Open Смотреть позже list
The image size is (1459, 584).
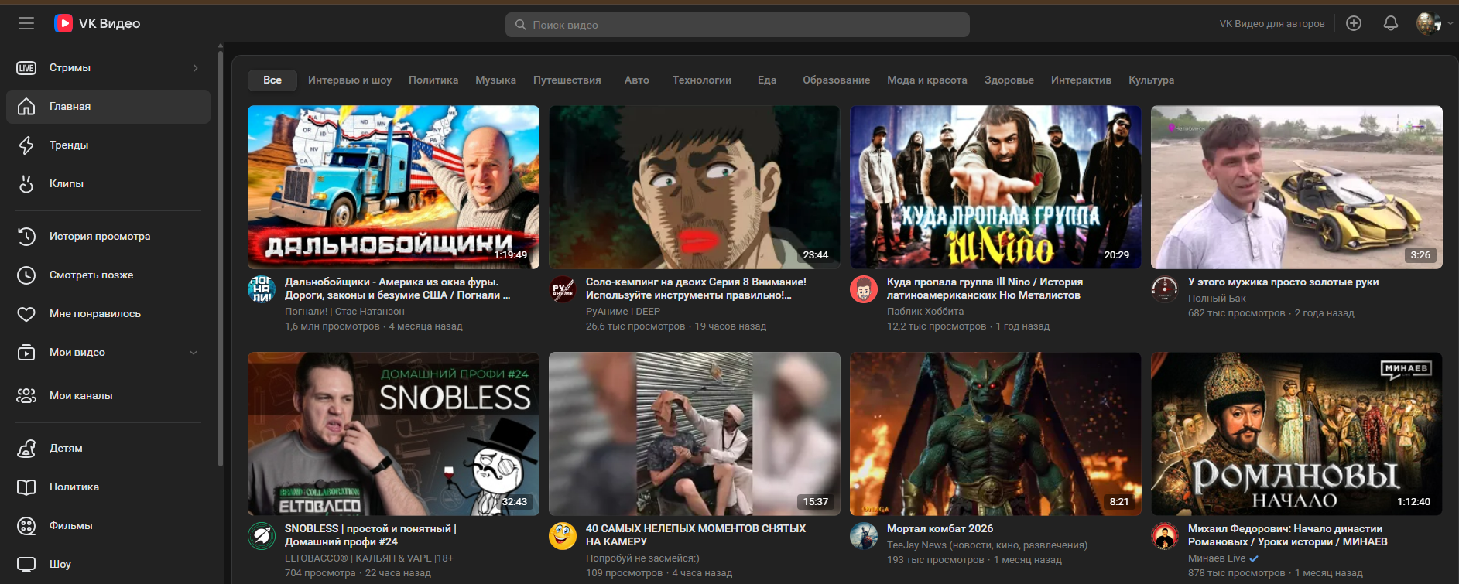tap(91, 275)
